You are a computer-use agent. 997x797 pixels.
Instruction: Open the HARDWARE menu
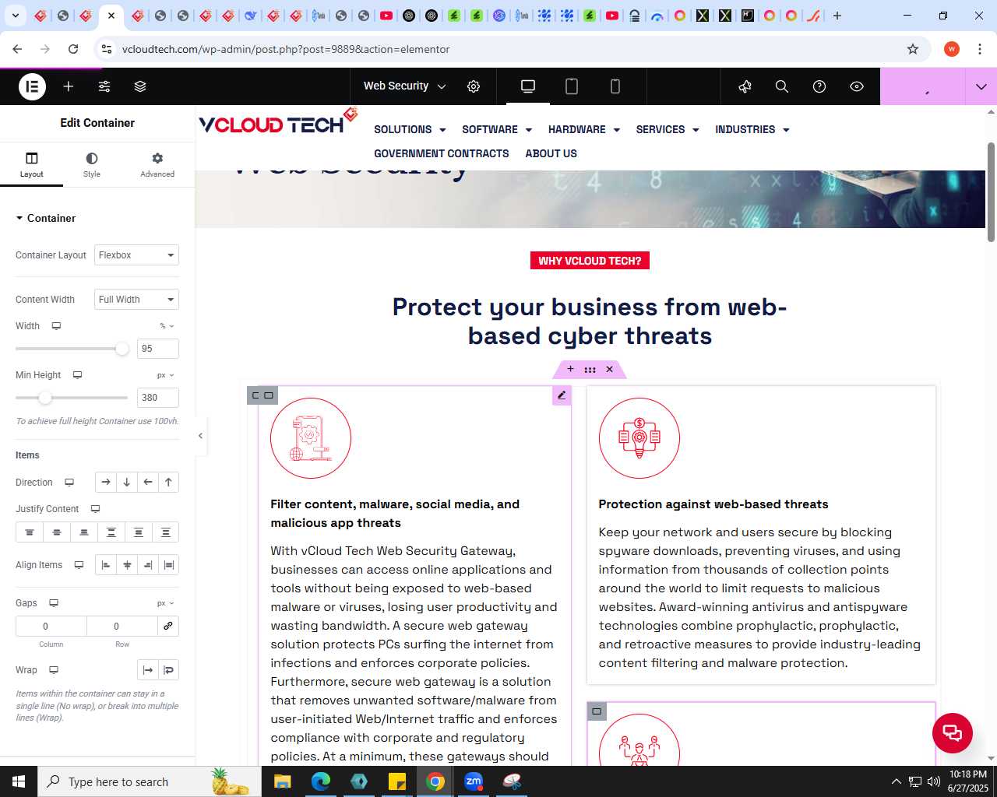coord(584,129)
